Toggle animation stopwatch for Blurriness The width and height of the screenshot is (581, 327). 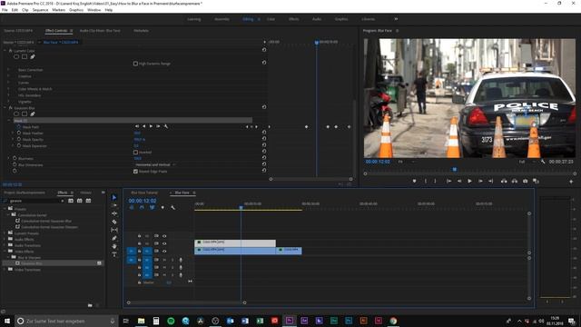[15, 158]
